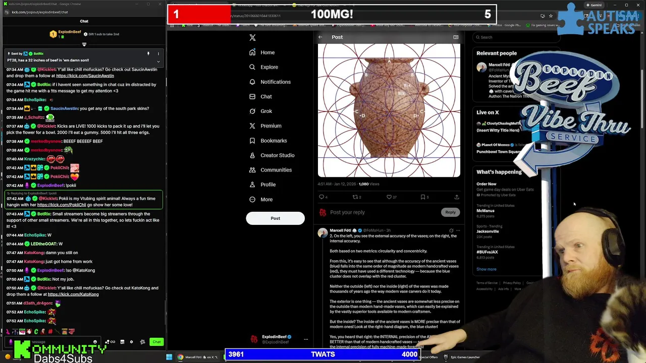
Task: Open the Kick chat shop icon
Action: (122, 342)
